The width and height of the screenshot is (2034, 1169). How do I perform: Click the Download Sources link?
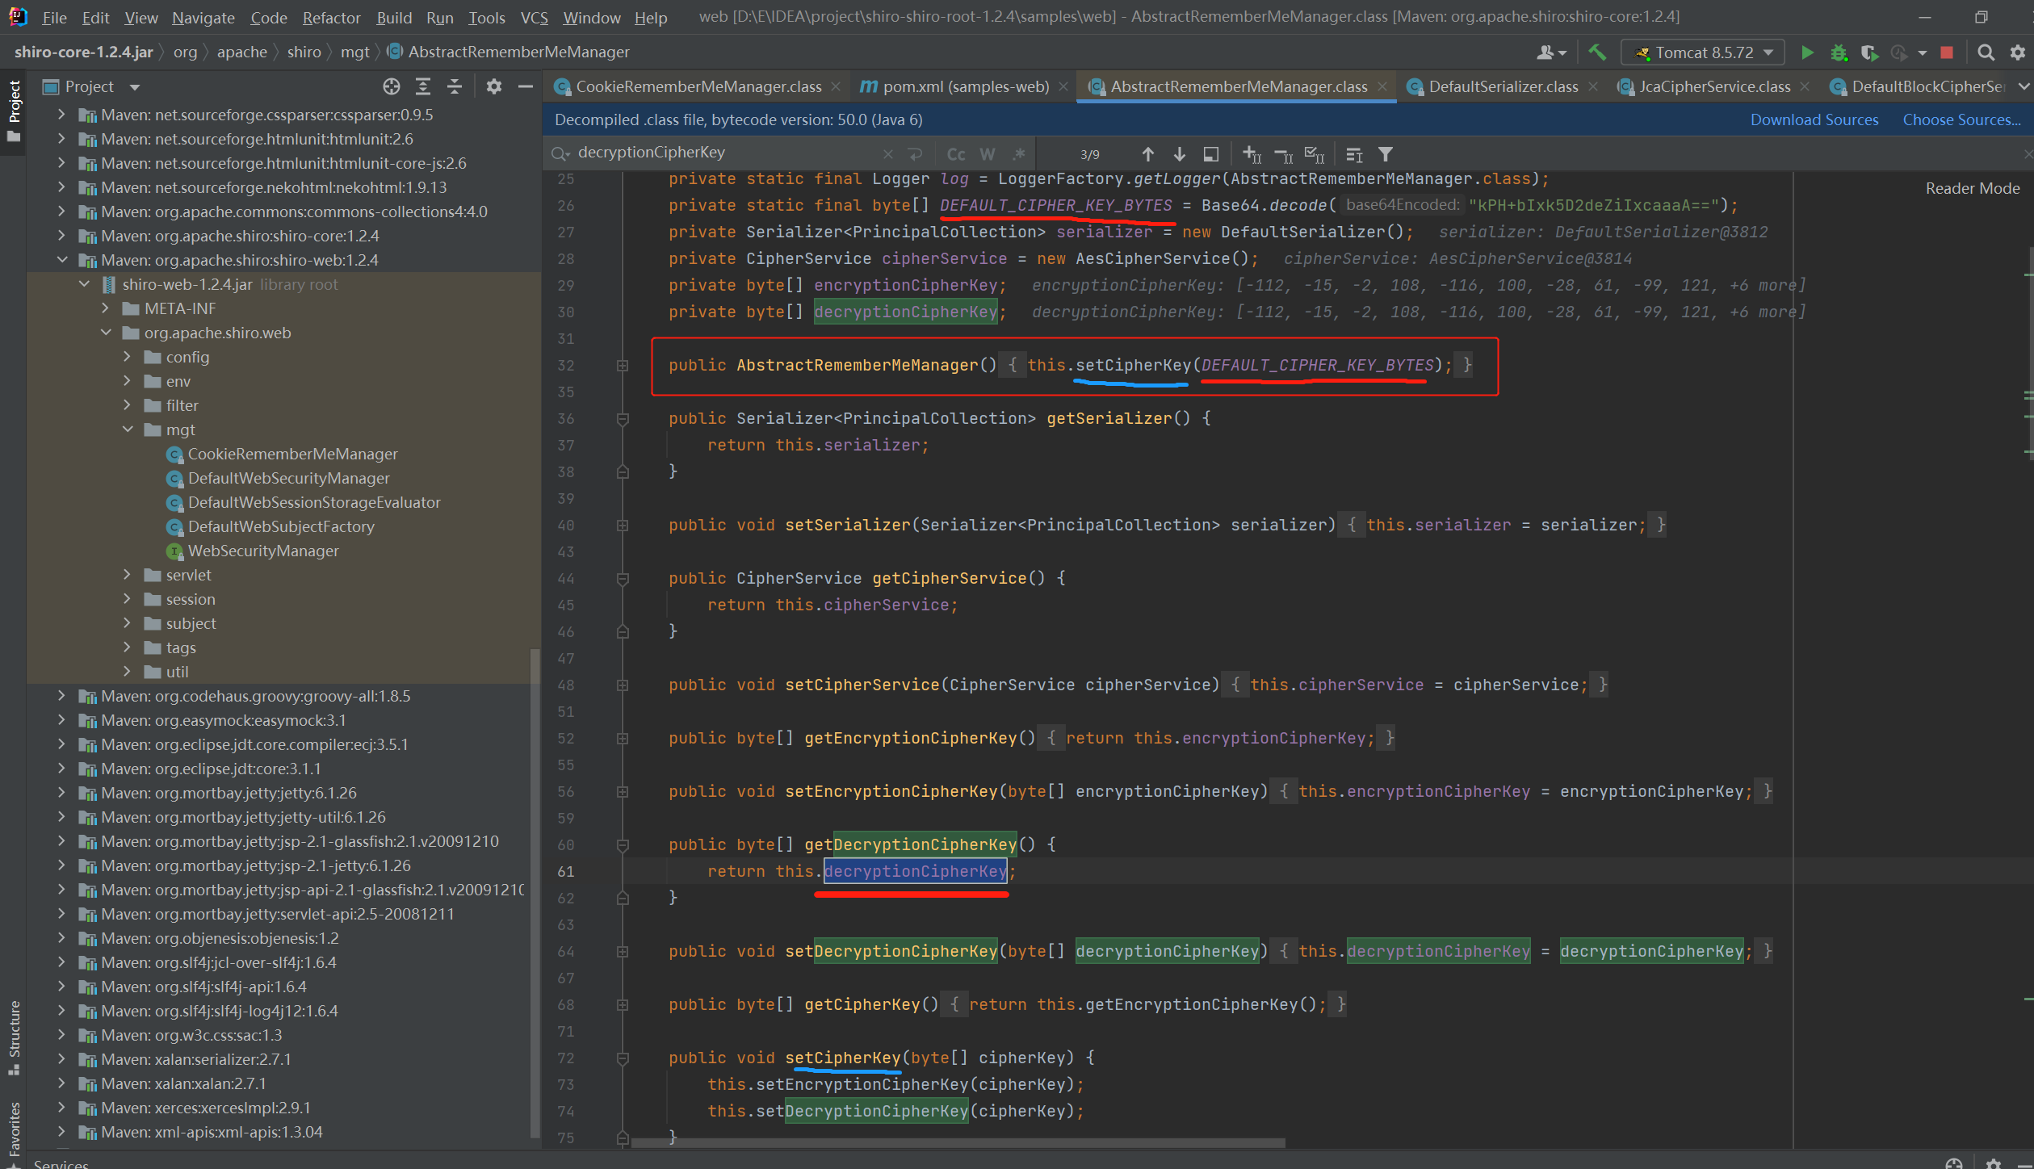click(1814, 119)
